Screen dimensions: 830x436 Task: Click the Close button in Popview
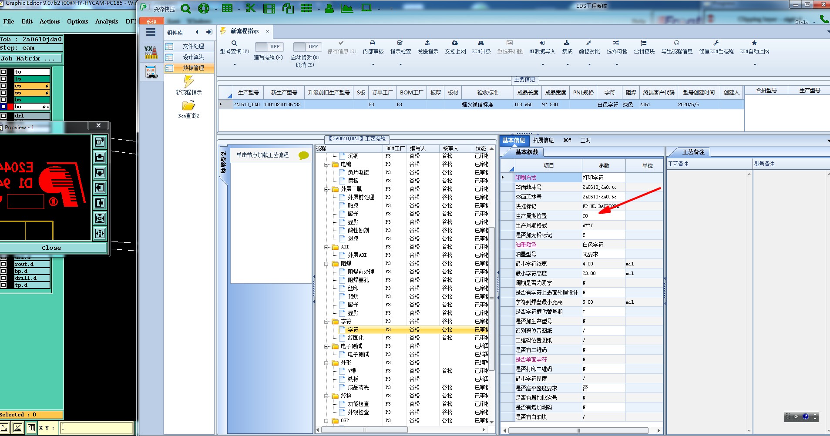[51, 248]
